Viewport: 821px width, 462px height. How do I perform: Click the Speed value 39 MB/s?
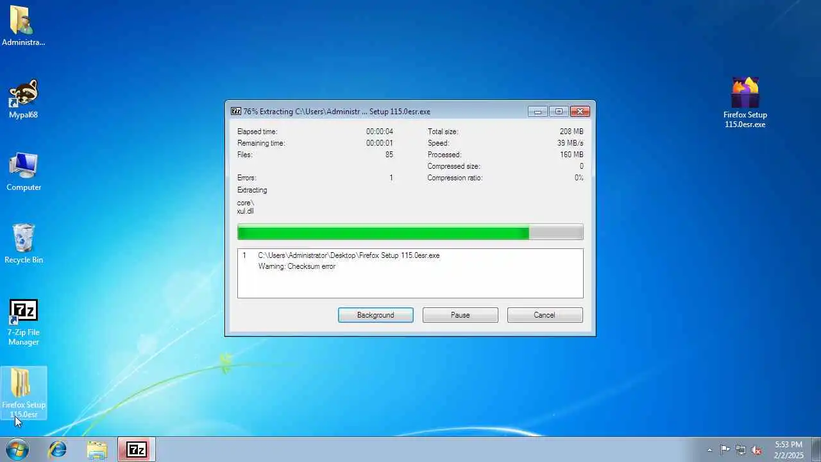coord(570,143)
